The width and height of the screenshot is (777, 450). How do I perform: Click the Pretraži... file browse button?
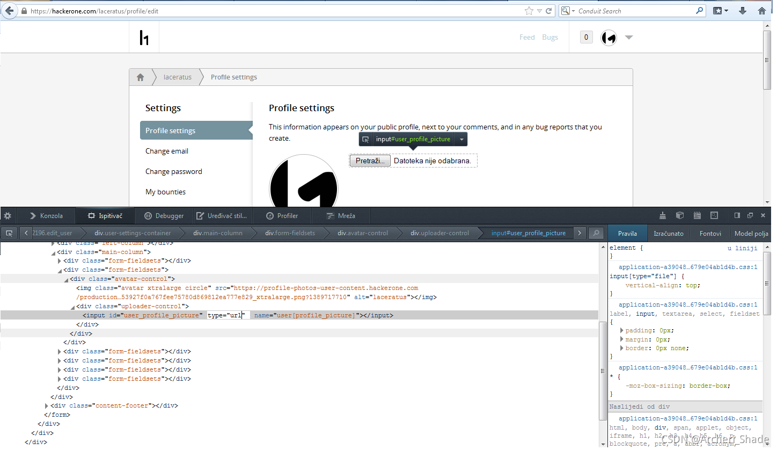point(370,161)
